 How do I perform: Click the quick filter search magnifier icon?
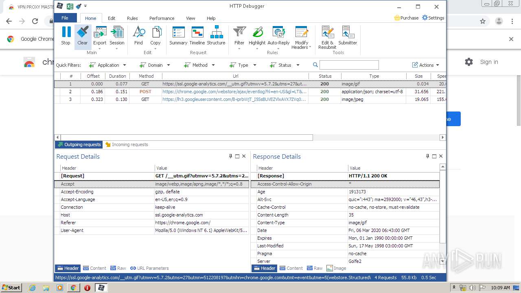click(x=315, y=65)
